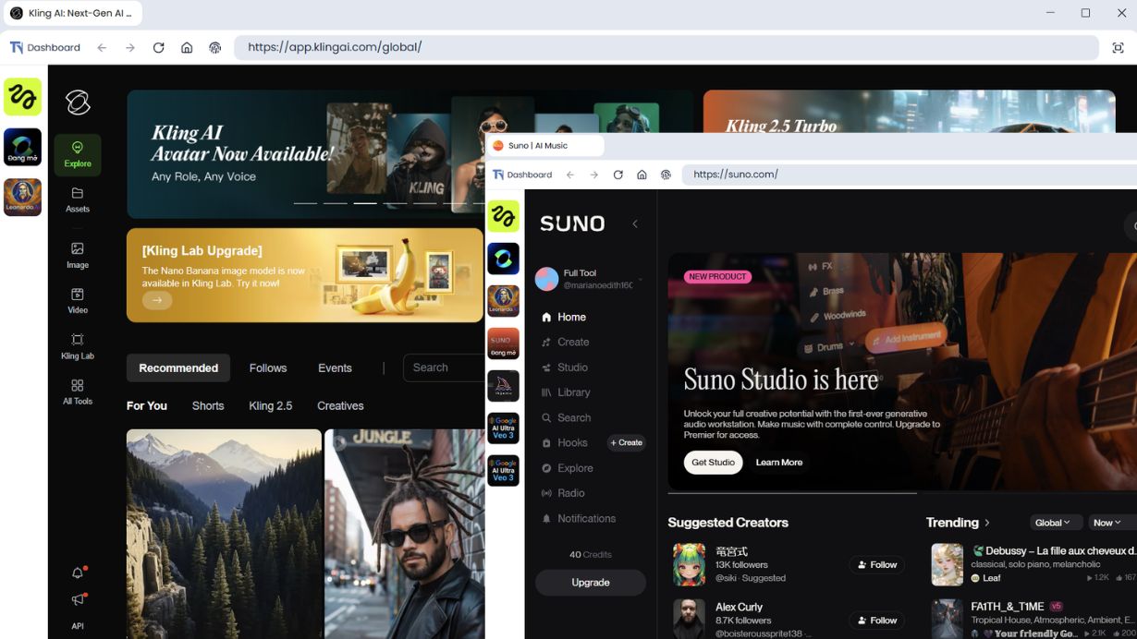Image resolution: width=1137 pixels, height=639 pixels.
Task: Switch to the Follows tab in Kling
Action: pyautogui.click(x=268, y=368)
